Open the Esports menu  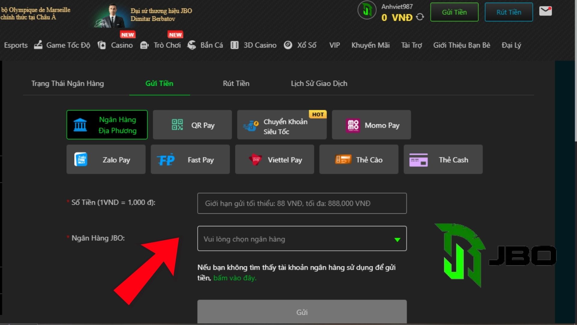pos(16,45)
